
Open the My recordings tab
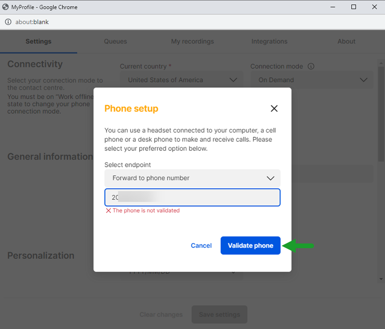tap(193, 41)
